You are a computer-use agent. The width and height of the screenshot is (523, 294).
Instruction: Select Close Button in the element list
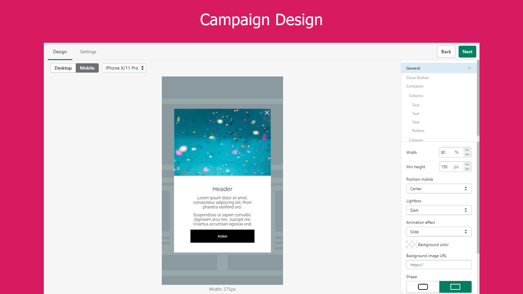coord(418,78)
